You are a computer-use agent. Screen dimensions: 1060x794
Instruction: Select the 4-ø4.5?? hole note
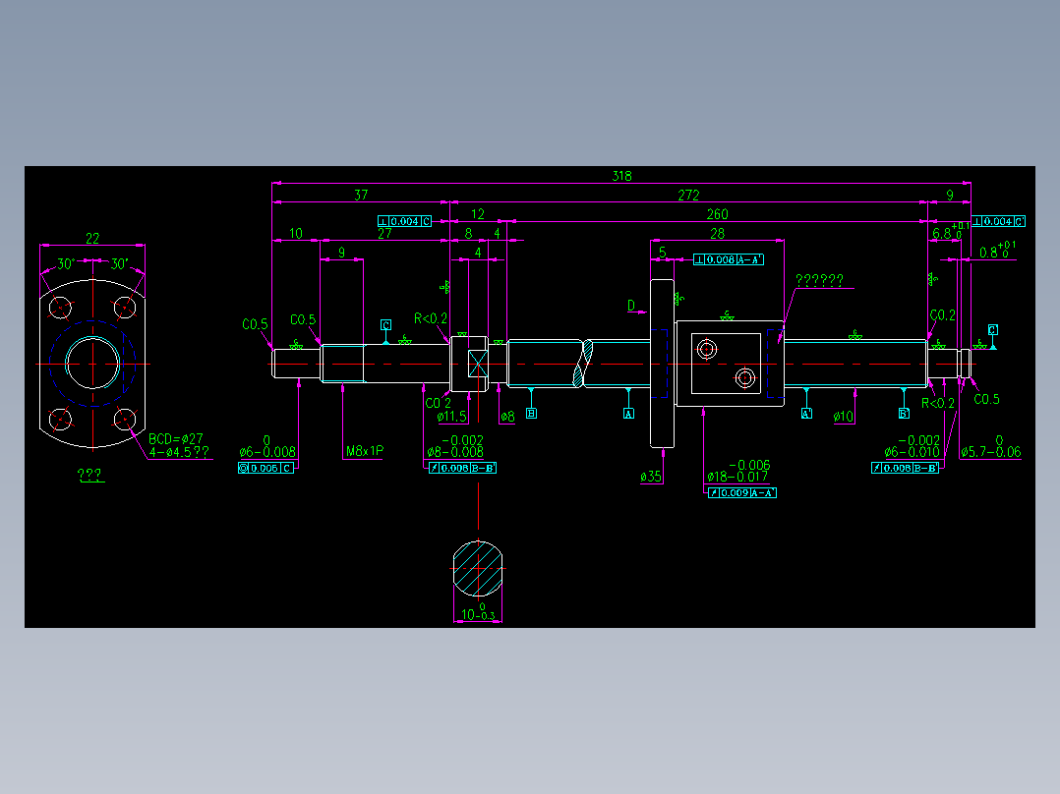179,452
